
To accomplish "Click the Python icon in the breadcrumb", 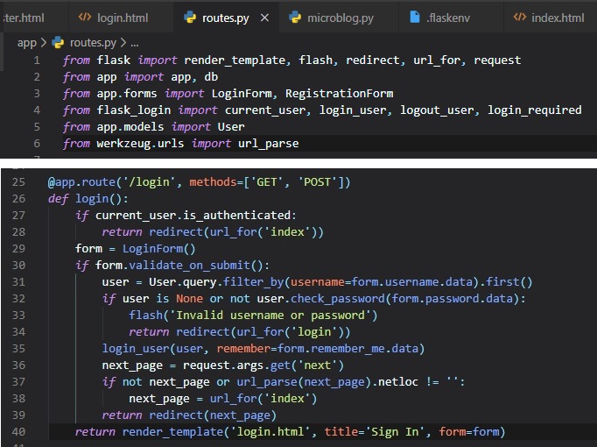I will coord(58,42).
